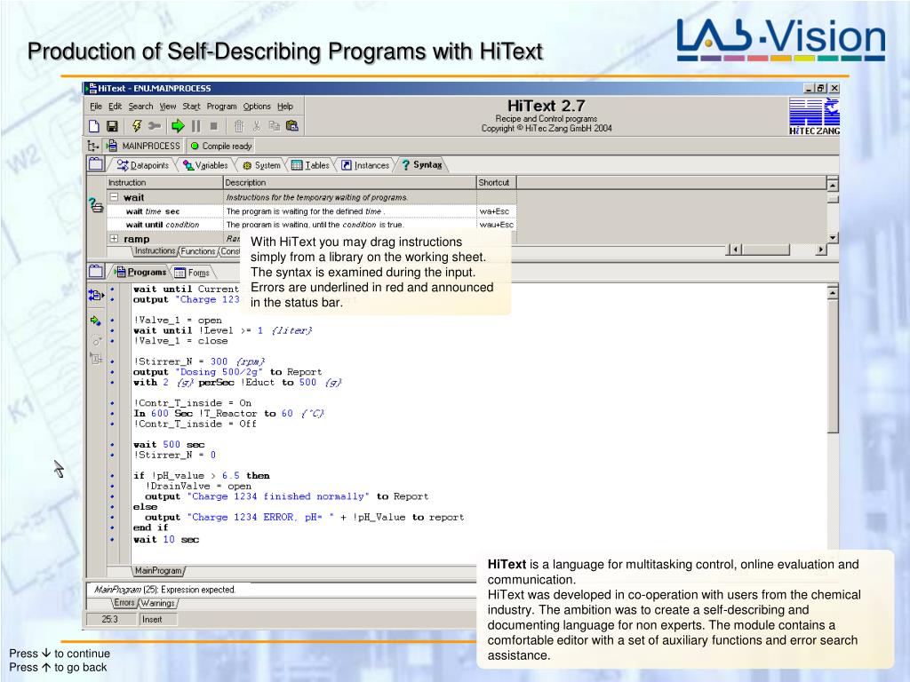Open the View menu
The width and height of the screenshot is (910, 682).
(168, 107)
